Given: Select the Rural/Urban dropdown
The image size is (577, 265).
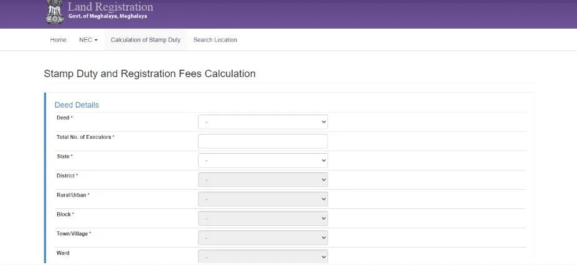Looking at the screenshot, I should [262, 199].
